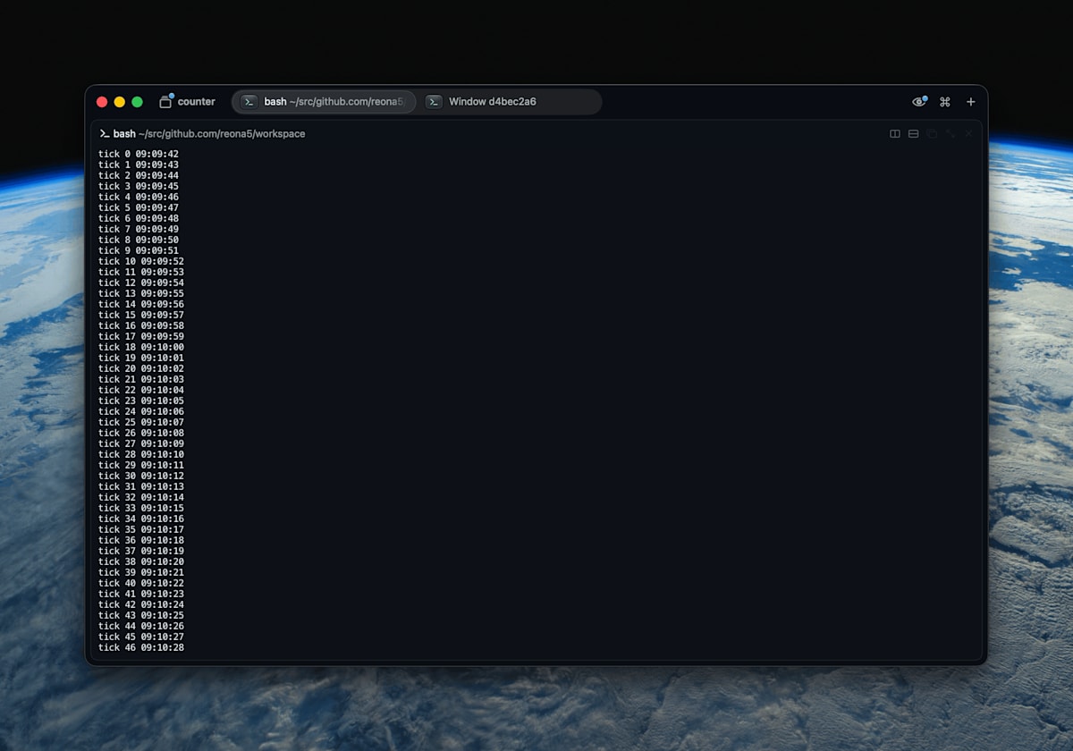
Task: Click the terminal icon on Window d4bec2a6 tab
Action: click(x=434, y=102)
